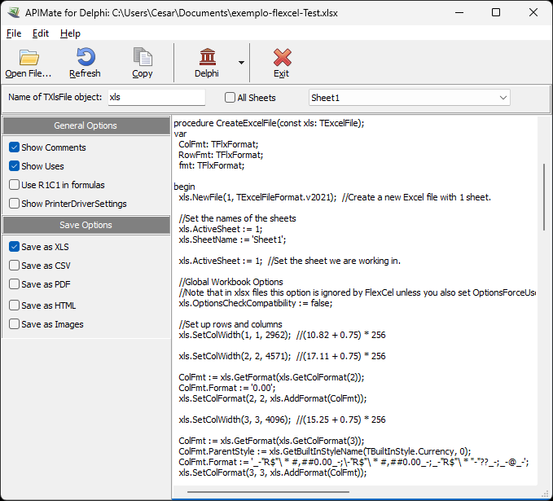The width and height of the screenshot is (553, 501).
Task: Click the '//Set the names of the sheets' comment
Action: pyautogui.click(x=237, y=218)
